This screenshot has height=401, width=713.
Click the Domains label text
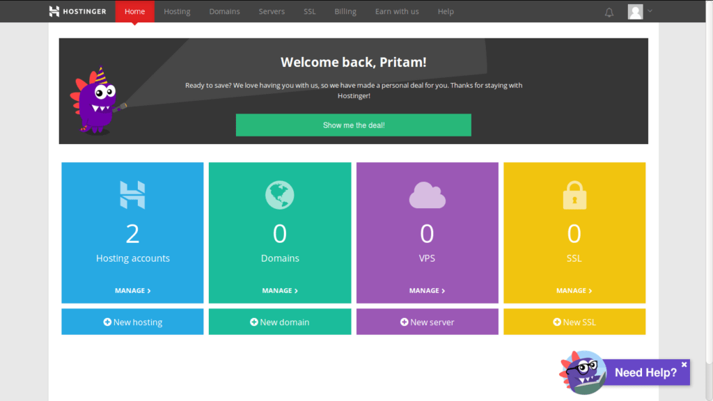[280, 258]
